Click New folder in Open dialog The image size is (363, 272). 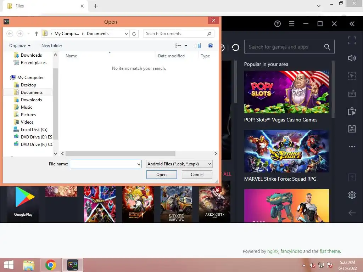(x=52, y=46)
